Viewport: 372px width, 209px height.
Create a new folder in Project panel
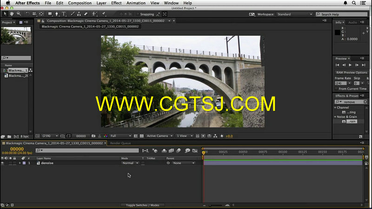coord(9,137)
